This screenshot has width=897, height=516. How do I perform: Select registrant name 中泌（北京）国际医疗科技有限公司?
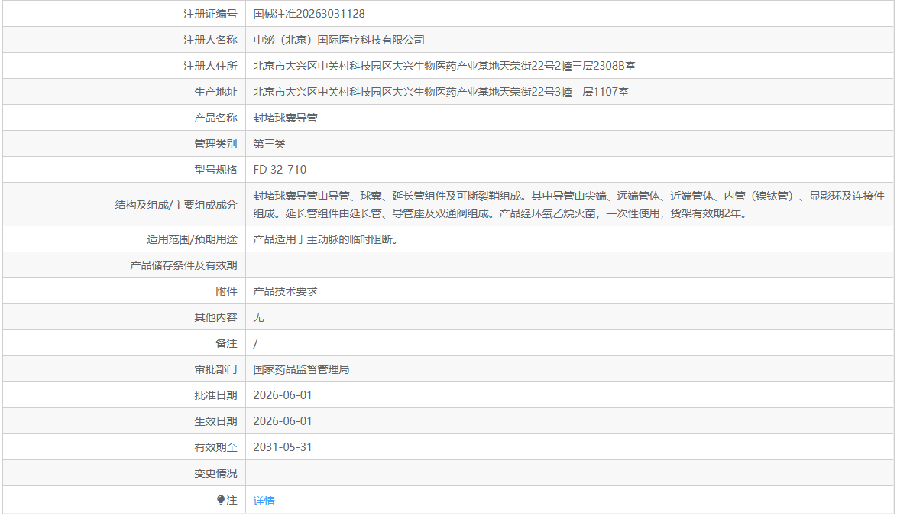(338, 40)
